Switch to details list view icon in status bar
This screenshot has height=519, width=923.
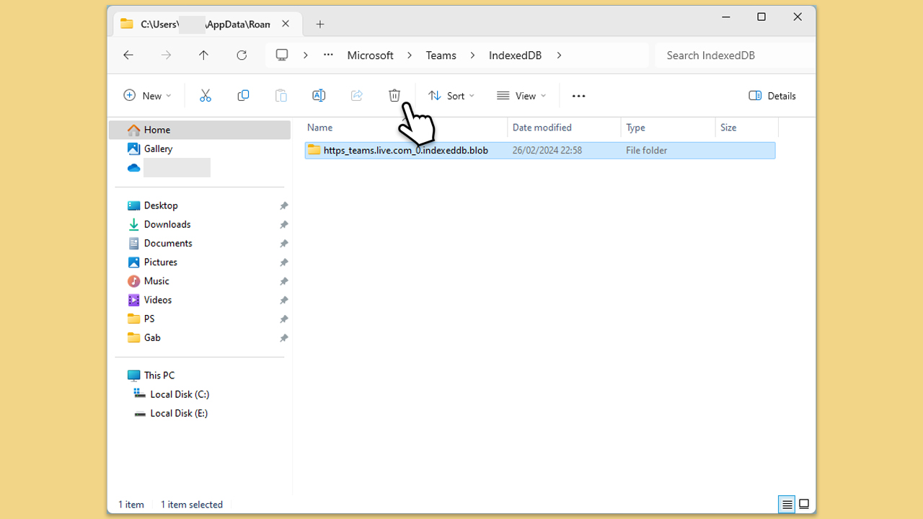coord(787,505)
